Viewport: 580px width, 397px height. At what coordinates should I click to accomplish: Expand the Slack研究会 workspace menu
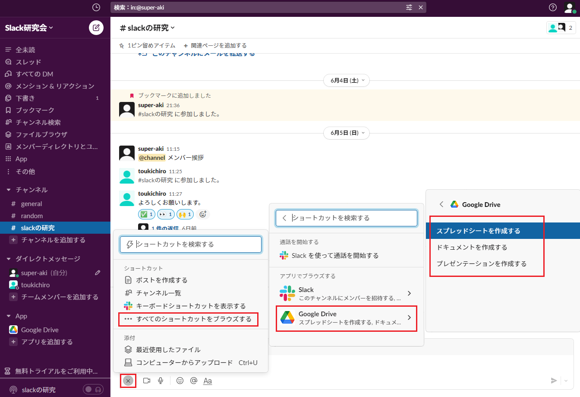pos(29,28)
